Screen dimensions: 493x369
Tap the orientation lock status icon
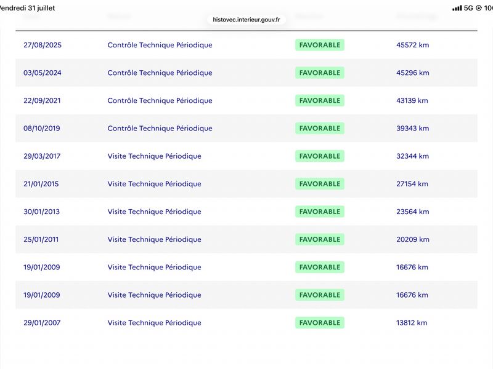479,8
